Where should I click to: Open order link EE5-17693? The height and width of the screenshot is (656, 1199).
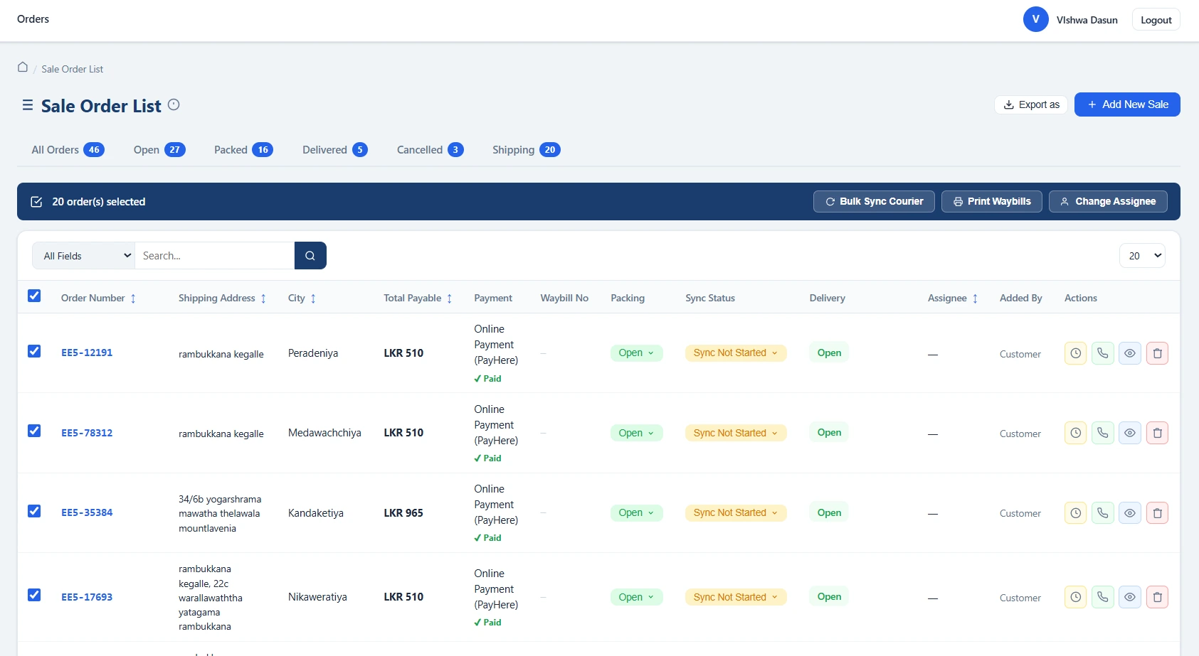(x=87, y=597)
